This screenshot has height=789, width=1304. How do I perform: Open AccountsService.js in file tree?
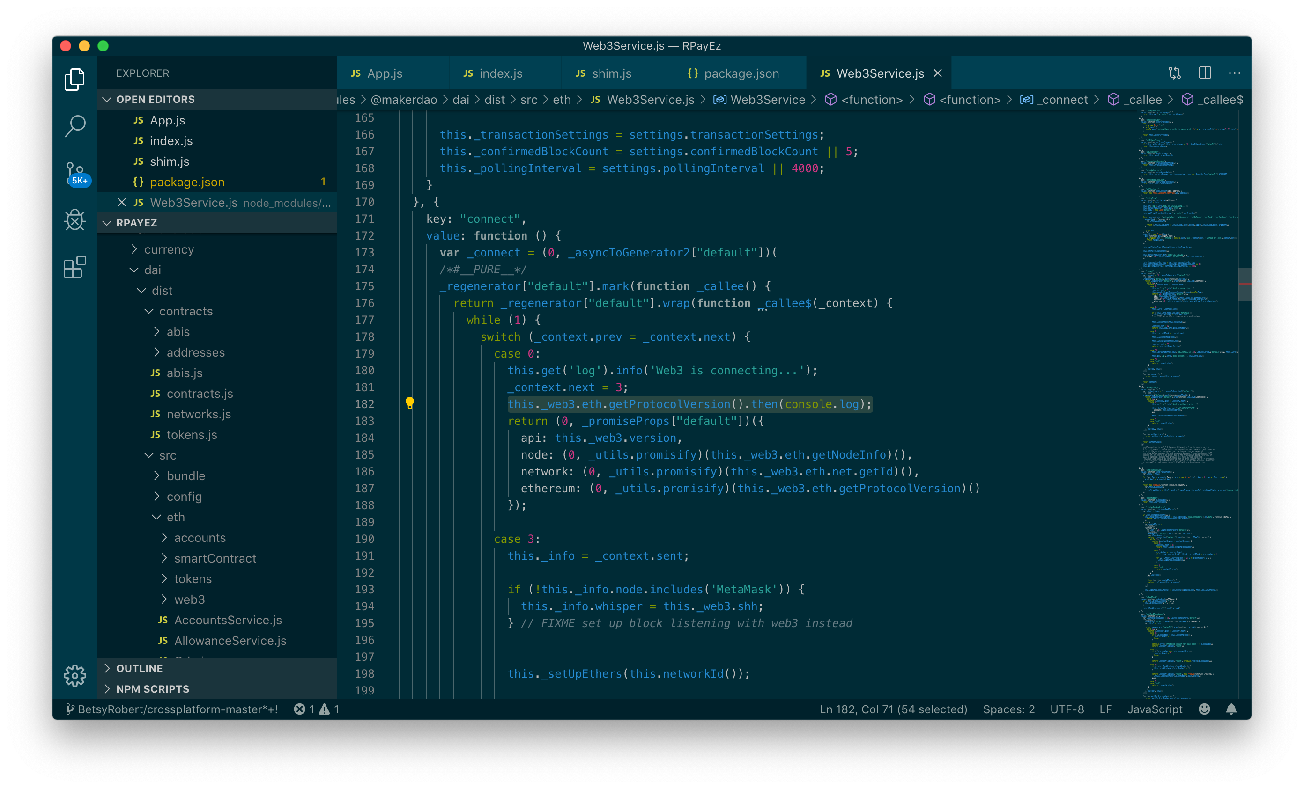pyautogui.click(x=217, y=620)
